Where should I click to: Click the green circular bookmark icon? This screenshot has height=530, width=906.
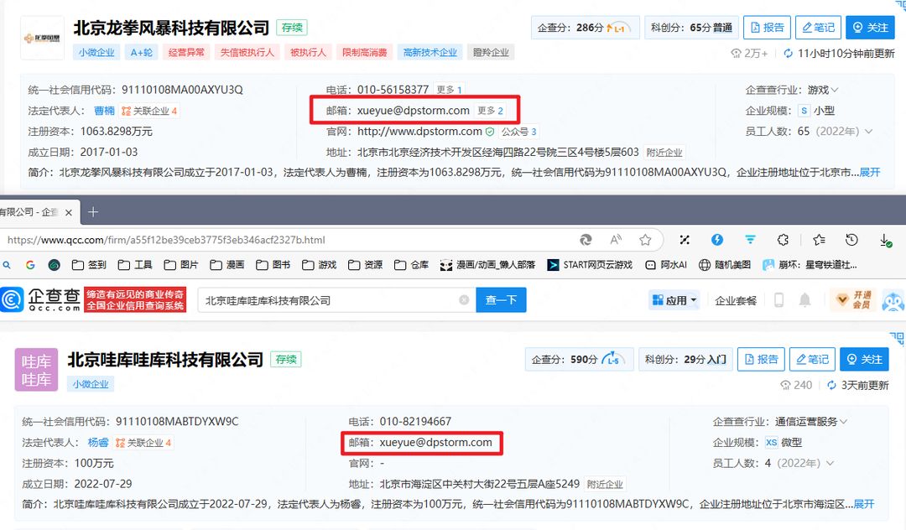(55, 264)
